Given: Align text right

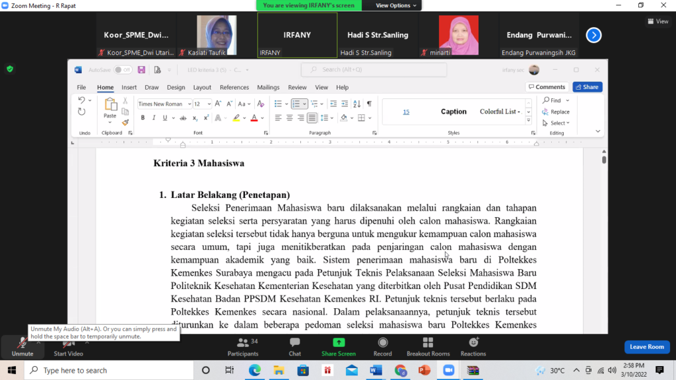Looking at the screenshot, I should click(300, 117).
